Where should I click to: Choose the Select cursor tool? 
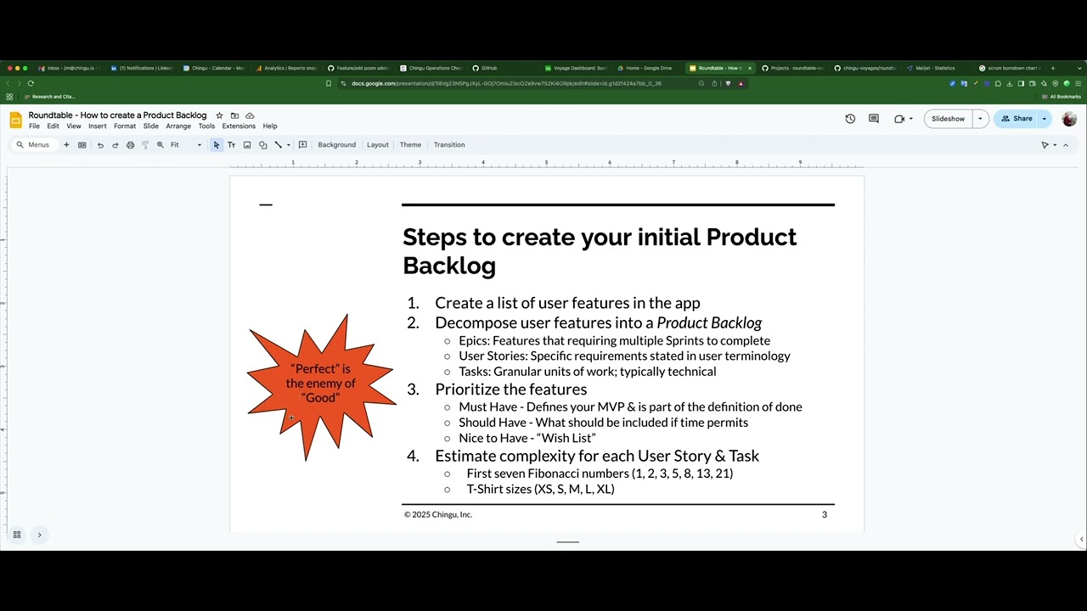(x=217, y=145)
